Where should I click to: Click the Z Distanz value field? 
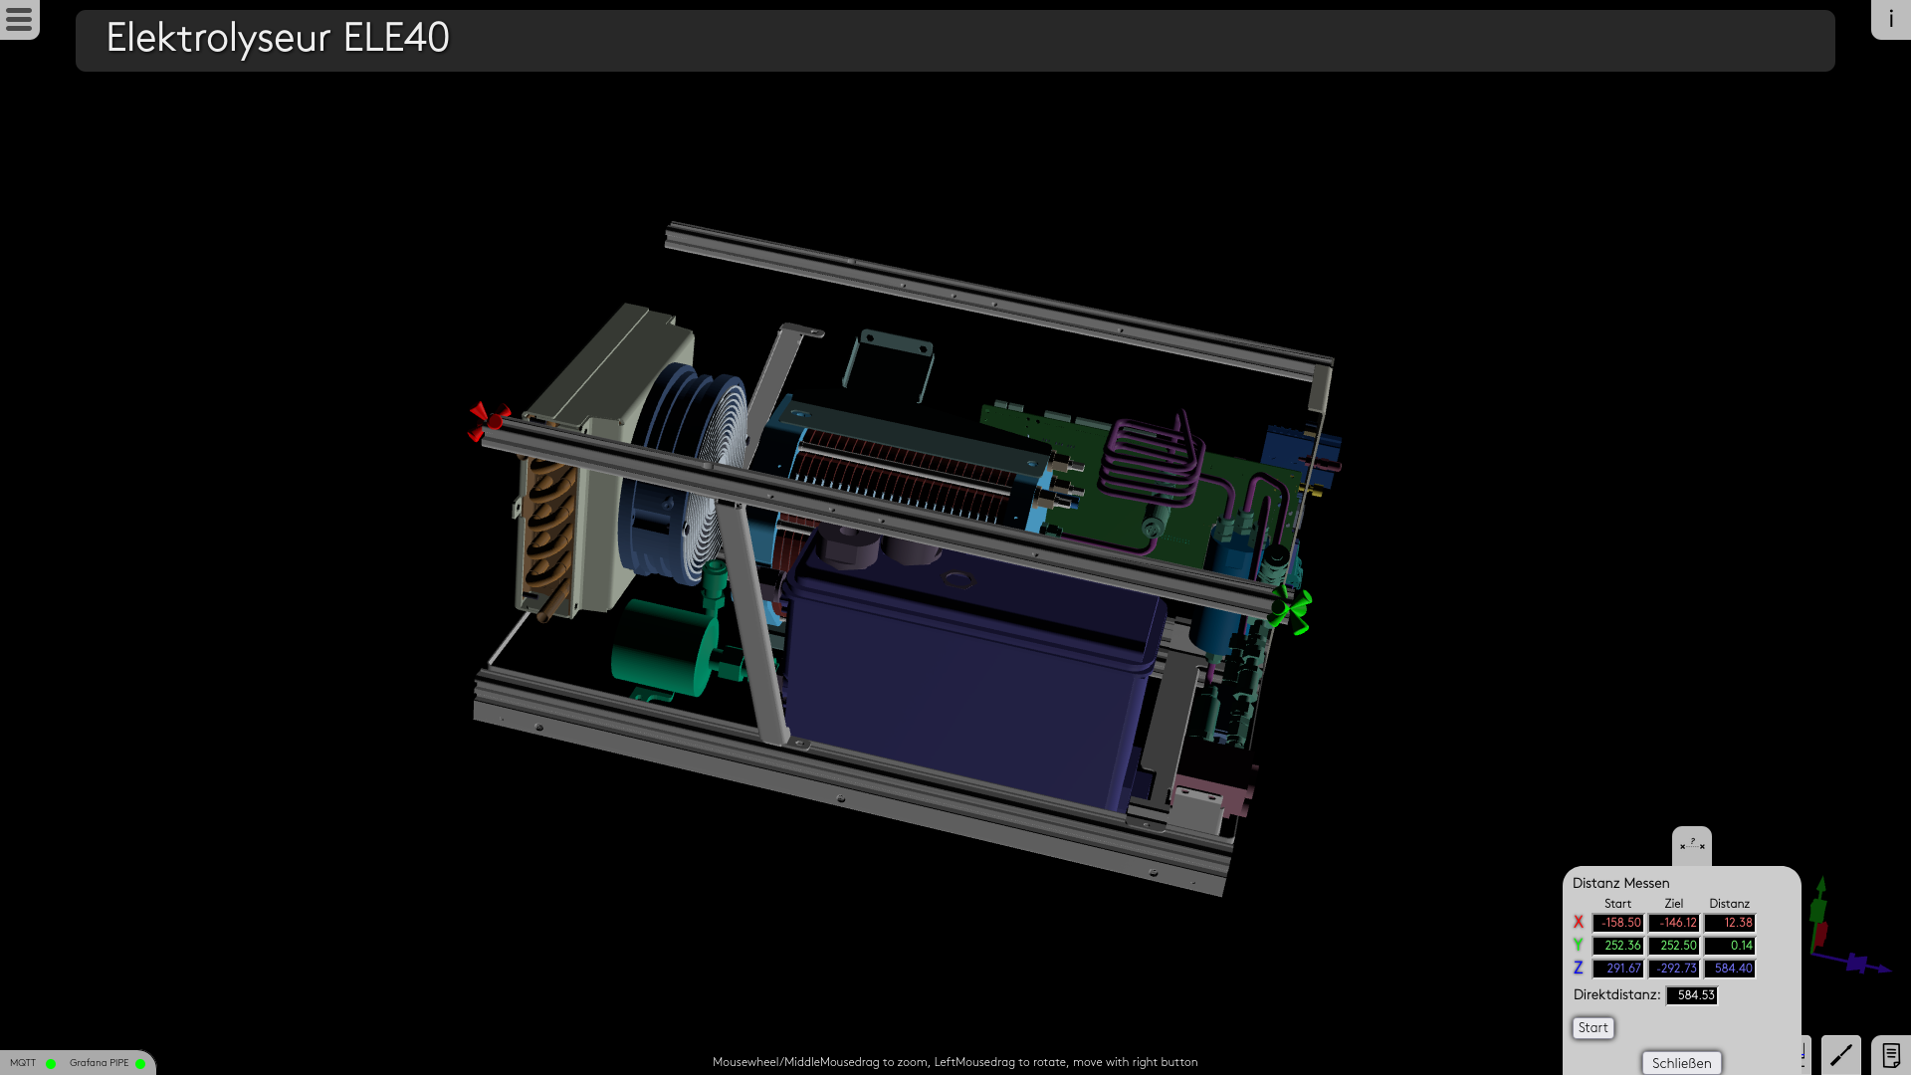(x=1730, y=968)
